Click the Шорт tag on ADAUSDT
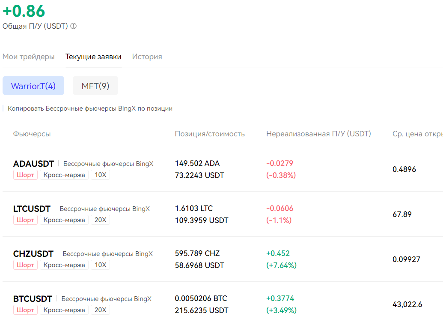Image resolution: width=443 pixels, height=316 pixels. 25,175
